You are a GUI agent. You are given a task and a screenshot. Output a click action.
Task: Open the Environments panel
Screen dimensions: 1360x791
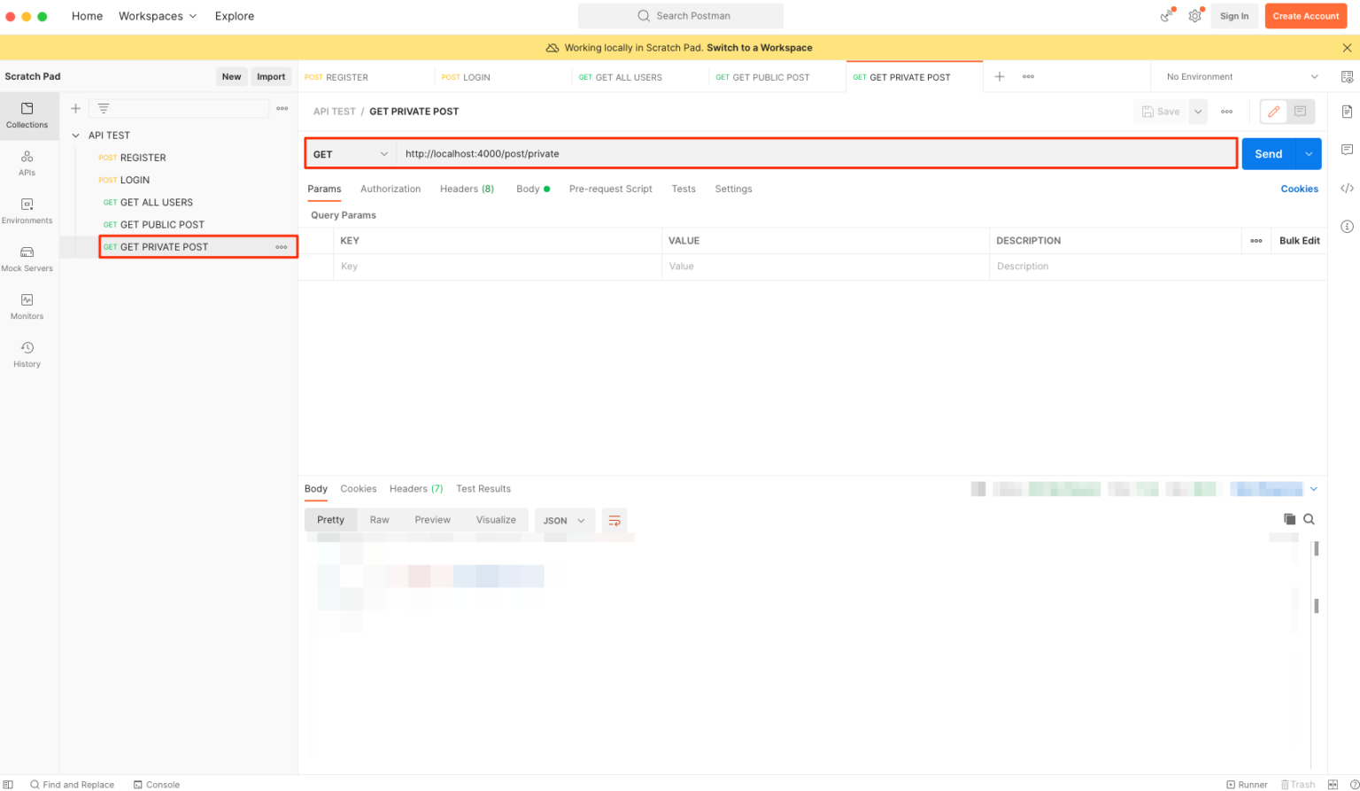27,211
